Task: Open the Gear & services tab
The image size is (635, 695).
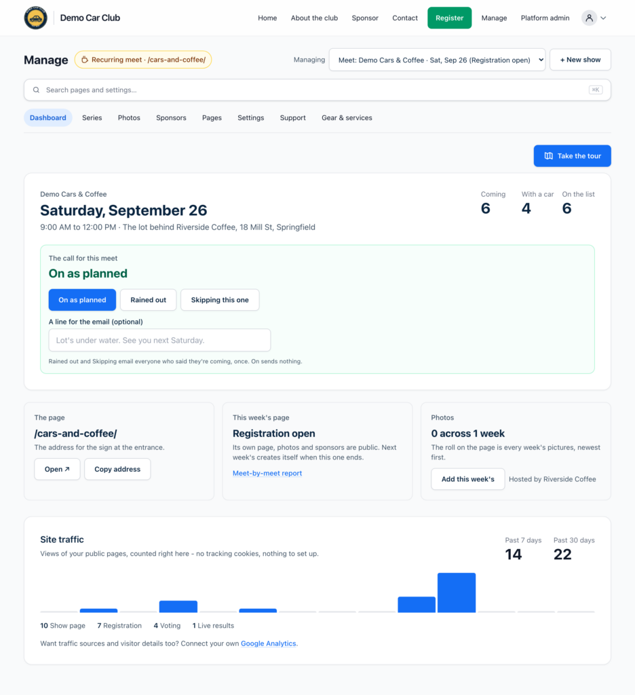Action: pyautogui.click(x=347, y=118)
